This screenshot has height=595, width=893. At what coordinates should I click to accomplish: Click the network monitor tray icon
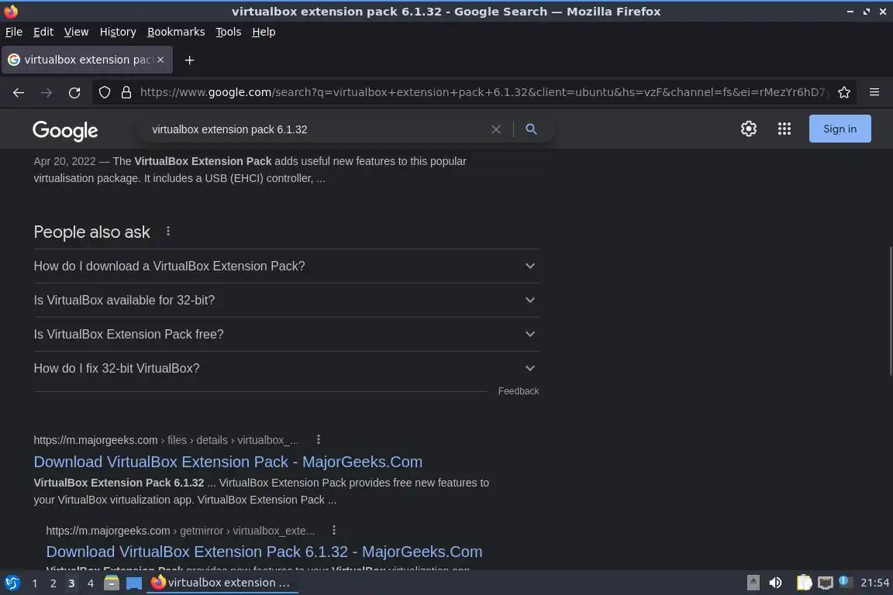tap(825, 583)
